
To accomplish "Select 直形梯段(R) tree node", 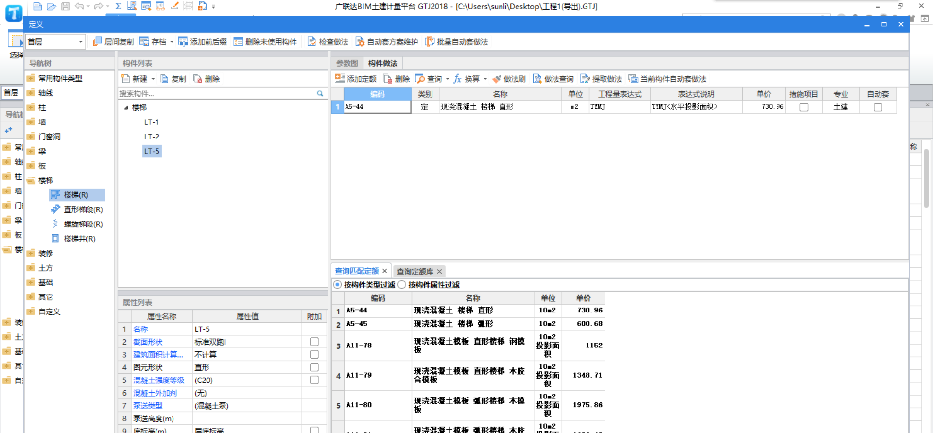I will pyautogui.click(x=77, y=209).
